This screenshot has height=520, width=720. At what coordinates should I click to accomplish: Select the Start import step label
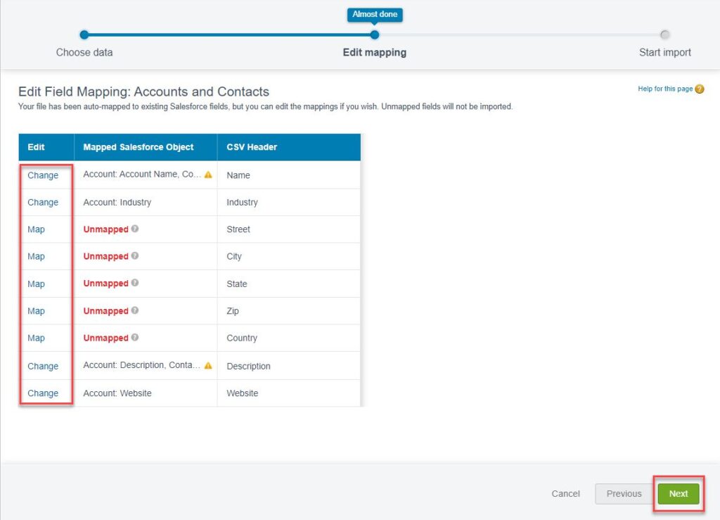click(665, 52)
